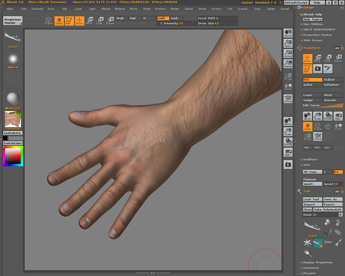Viewport: 345px width, 276px height.
Task: Open the Tool flyout in the left shelf
Action: pos(12,47)
